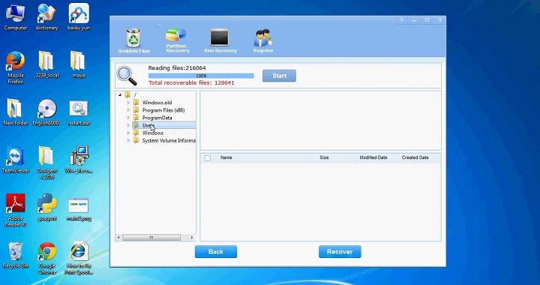
Task: Select the Wise_Reco... installer desktop icon
Action: click(x=79, y=160)
